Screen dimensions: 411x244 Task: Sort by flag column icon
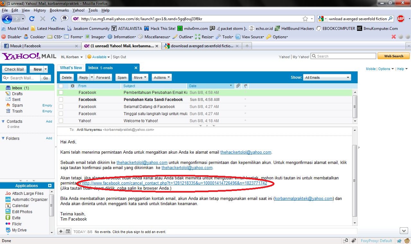pyautogui.click(x=245, y=86)
